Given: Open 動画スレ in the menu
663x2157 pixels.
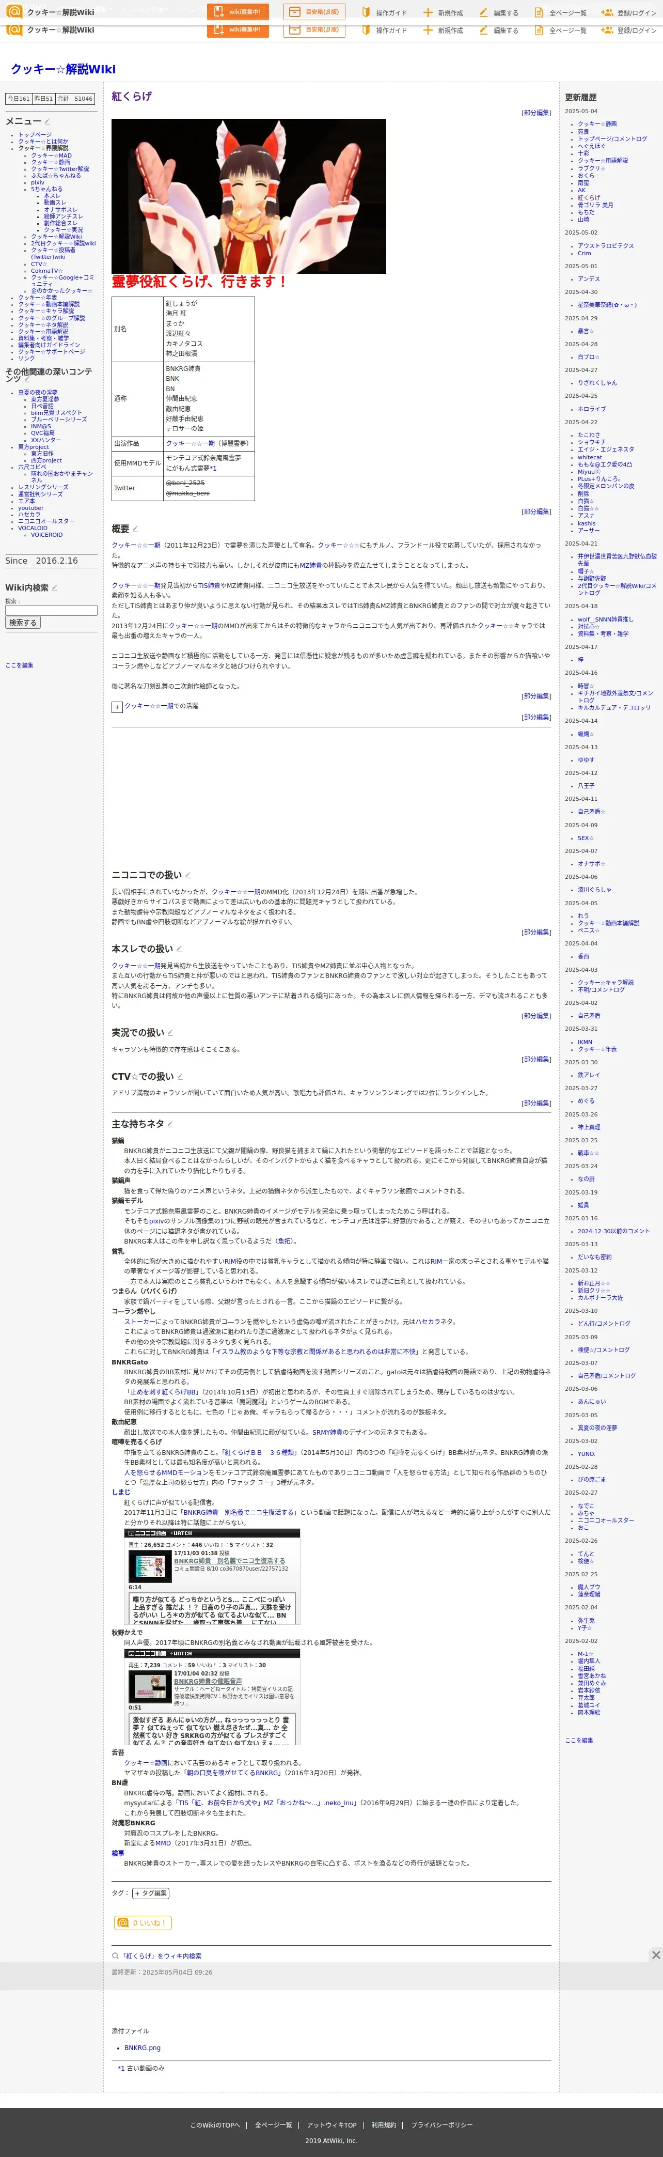Looking at the screenshot, I should pos(54,203).
